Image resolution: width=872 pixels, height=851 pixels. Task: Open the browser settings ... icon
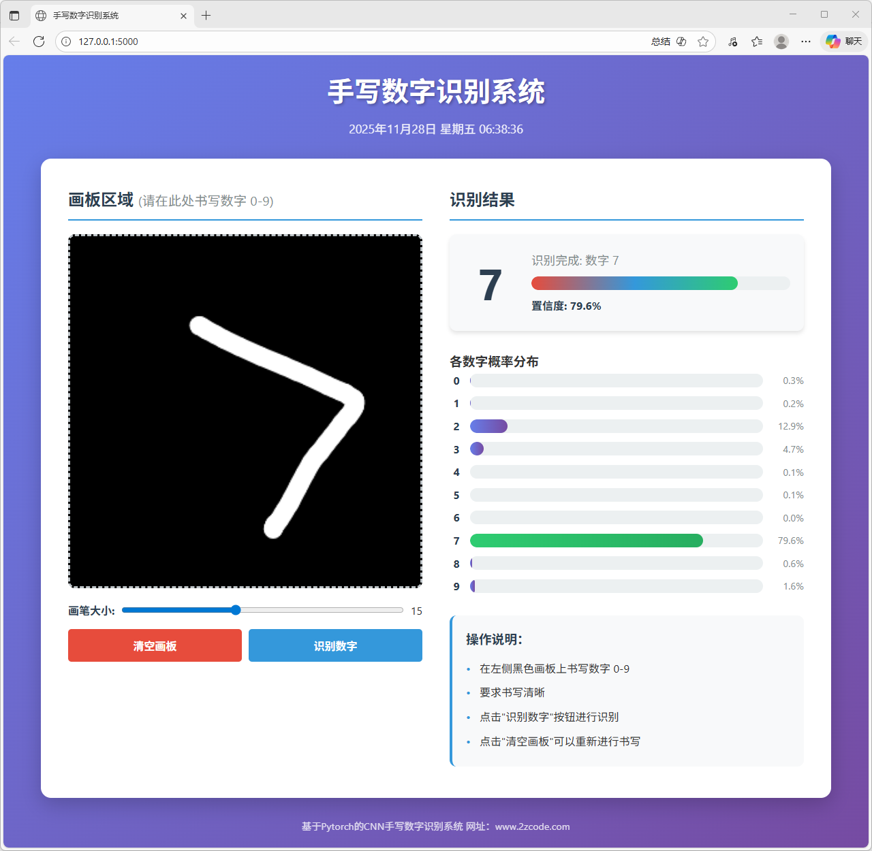(x=805, y=42)
